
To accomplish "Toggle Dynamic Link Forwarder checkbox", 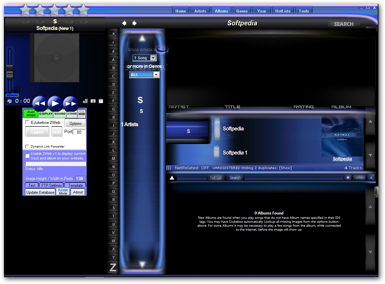I will point(27,147).
